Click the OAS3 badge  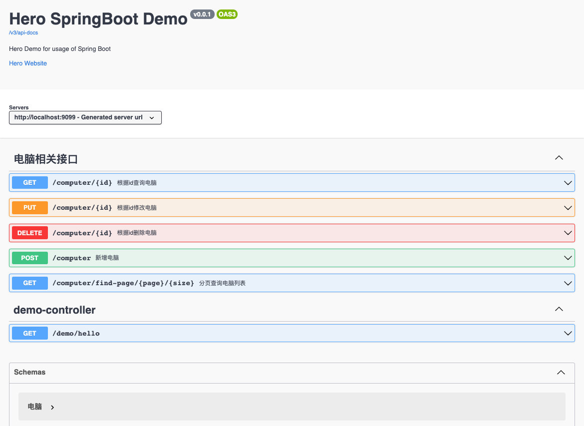pyautogui.click(x=227, y=14)
